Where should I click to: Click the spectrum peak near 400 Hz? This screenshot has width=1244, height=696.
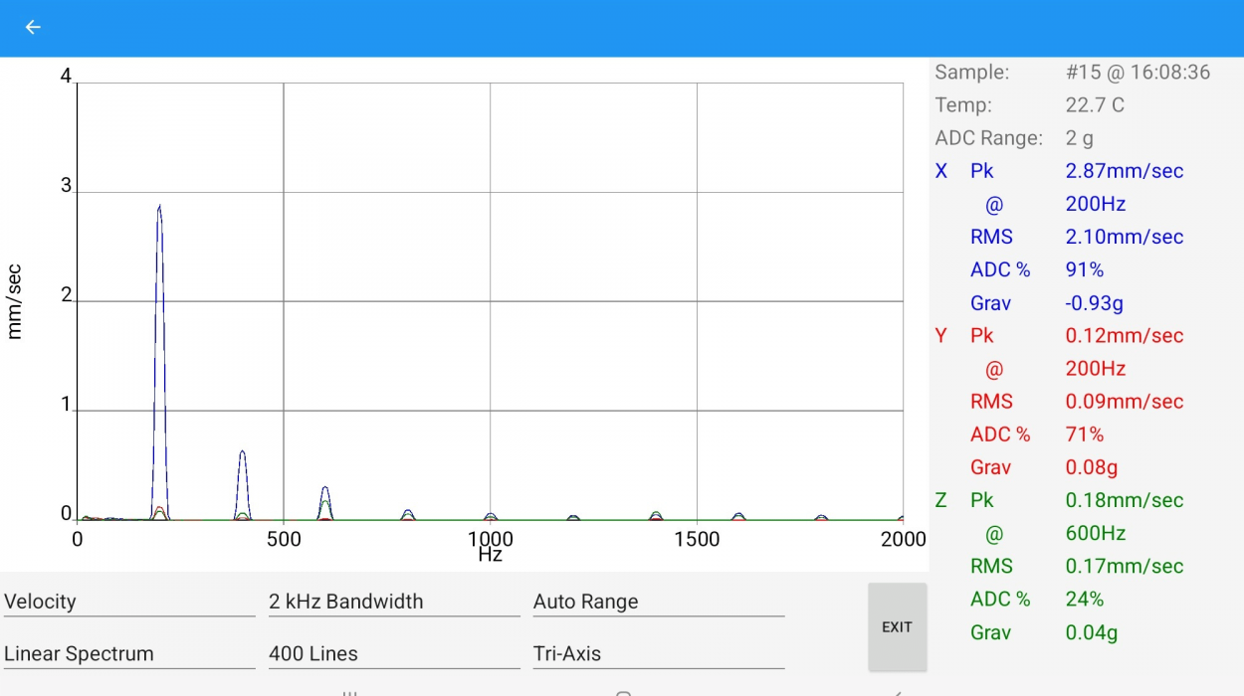242,455
